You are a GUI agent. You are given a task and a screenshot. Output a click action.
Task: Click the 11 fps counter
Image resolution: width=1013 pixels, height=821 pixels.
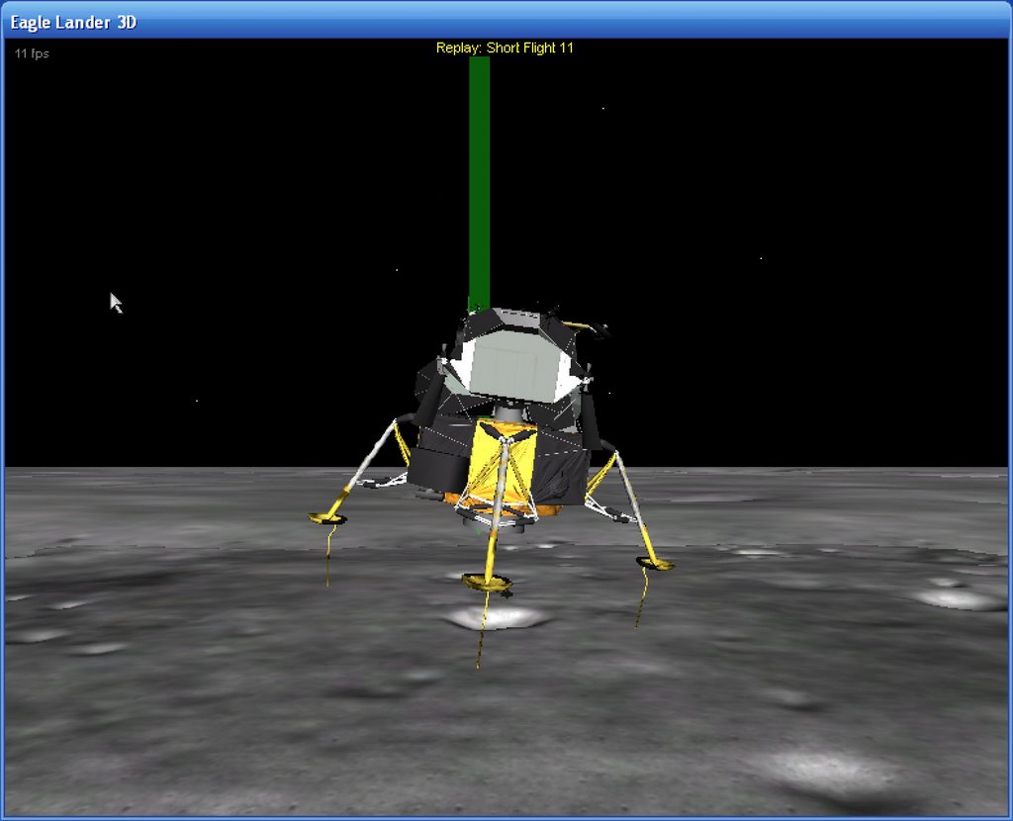[32, 53]
